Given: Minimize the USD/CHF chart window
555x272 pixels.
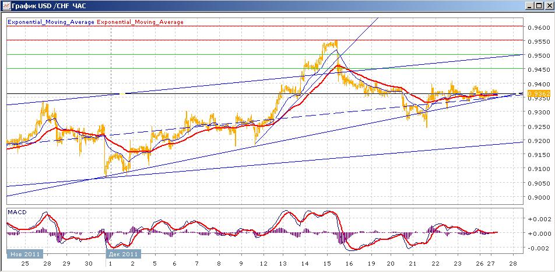Looking at the screenshot, I should [x=531, y=6].
